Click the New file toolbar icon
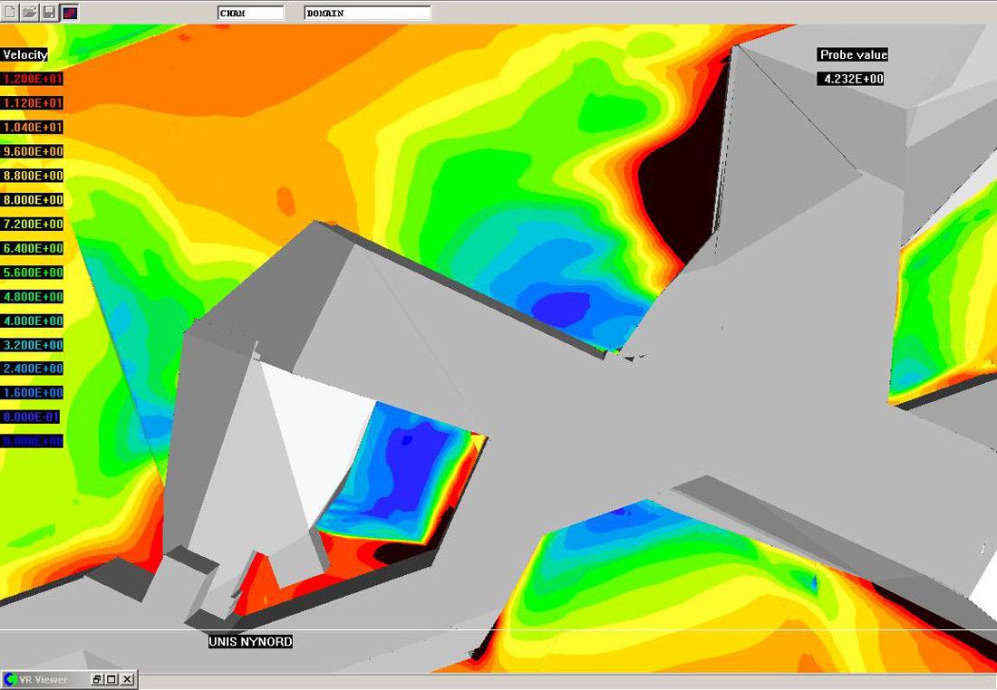The image size is (997, 690). (x=9, y=13)
